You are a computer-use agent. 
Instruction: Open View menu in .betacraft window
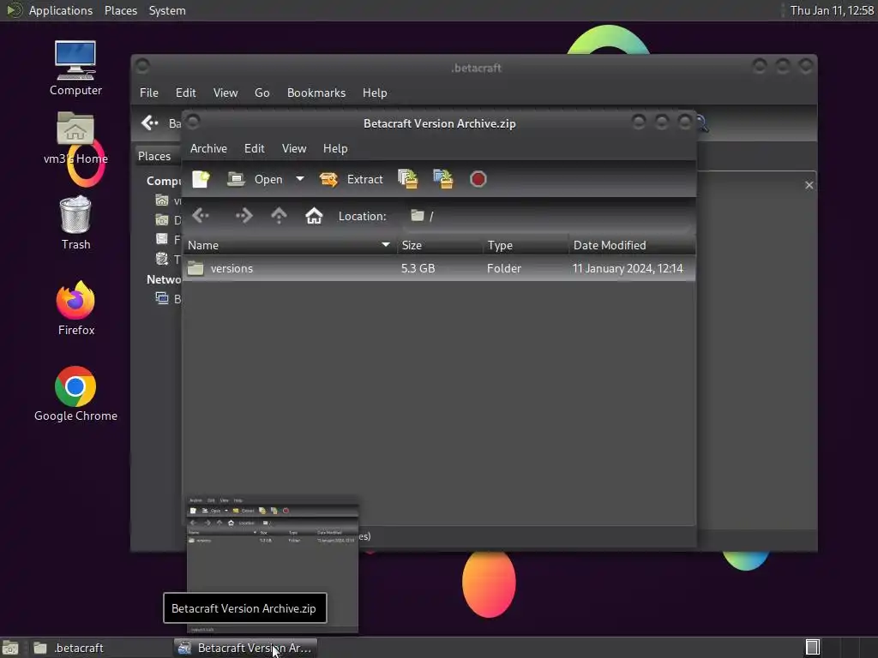tap(226, 93)
